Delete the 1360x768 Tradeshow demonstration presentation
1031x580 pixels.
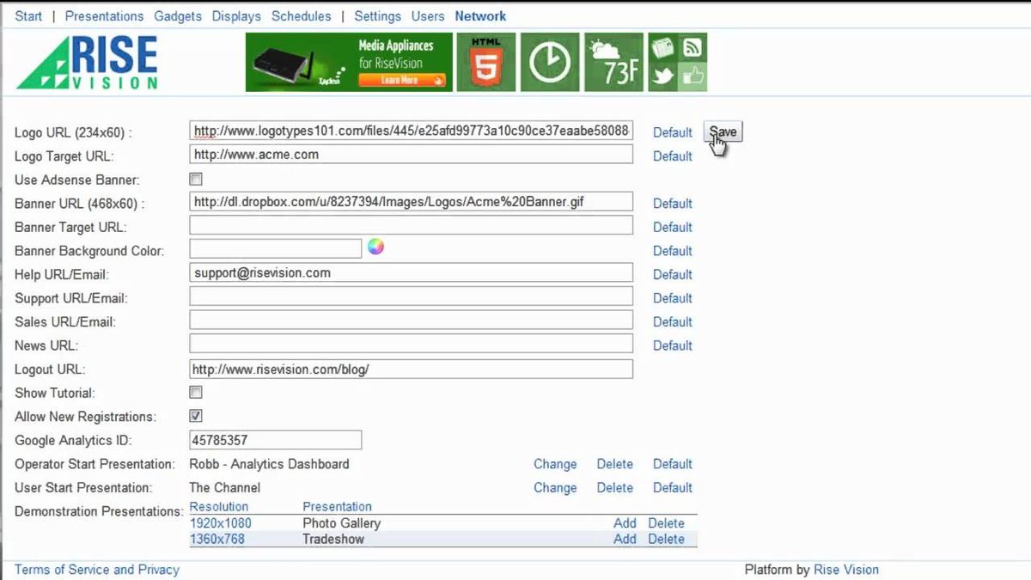pyautogui.click(x=666, y=539)
